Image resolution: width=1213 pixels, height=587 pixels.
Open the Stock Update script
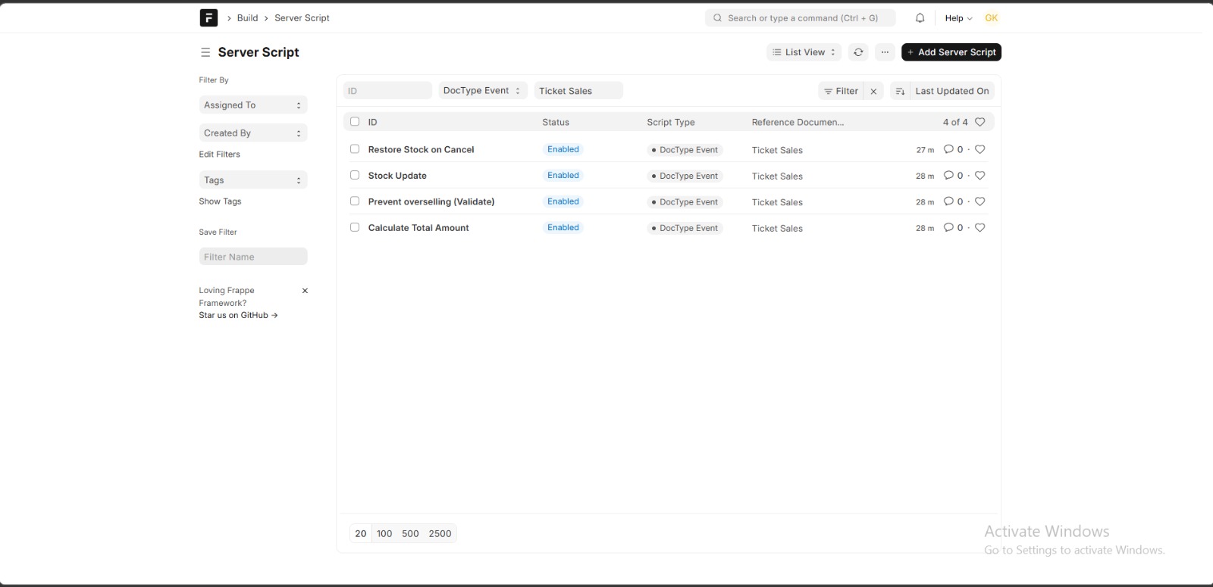[x=397, y=176]
